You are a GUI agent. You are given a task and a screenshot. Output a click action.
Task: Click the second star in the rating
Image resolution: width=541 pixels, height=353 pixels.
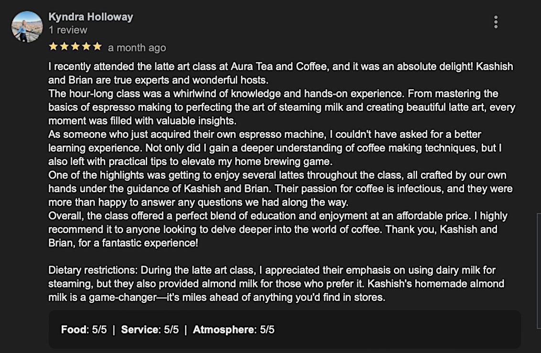pos(64,47)
